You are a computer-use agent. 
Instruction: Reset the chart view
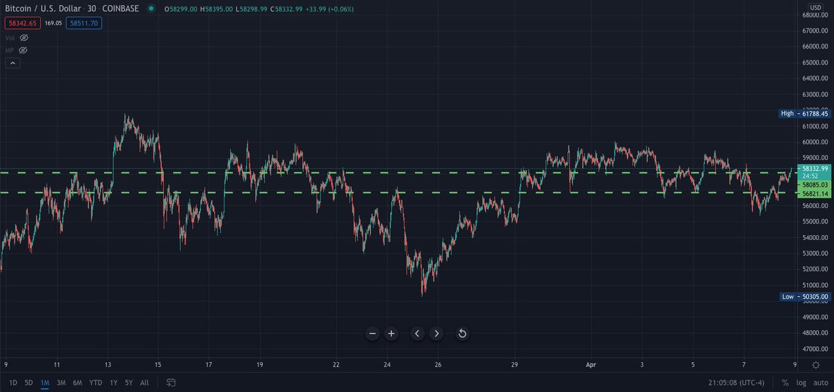pos(461,334)
